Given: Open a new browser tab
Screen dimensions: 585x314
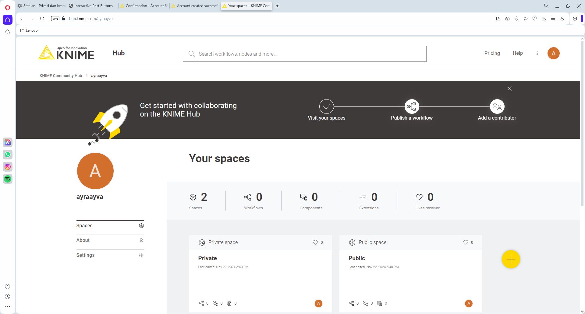Looking at the screenshot, I should (277, 6).
